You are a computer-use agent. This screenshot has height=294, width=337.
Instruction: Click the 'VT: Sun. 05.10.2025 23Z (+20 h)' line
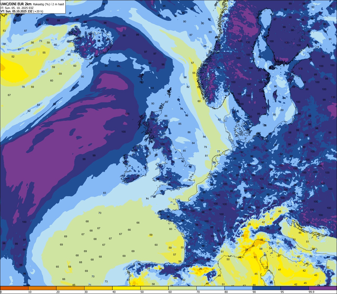click(x=22, y=11)
